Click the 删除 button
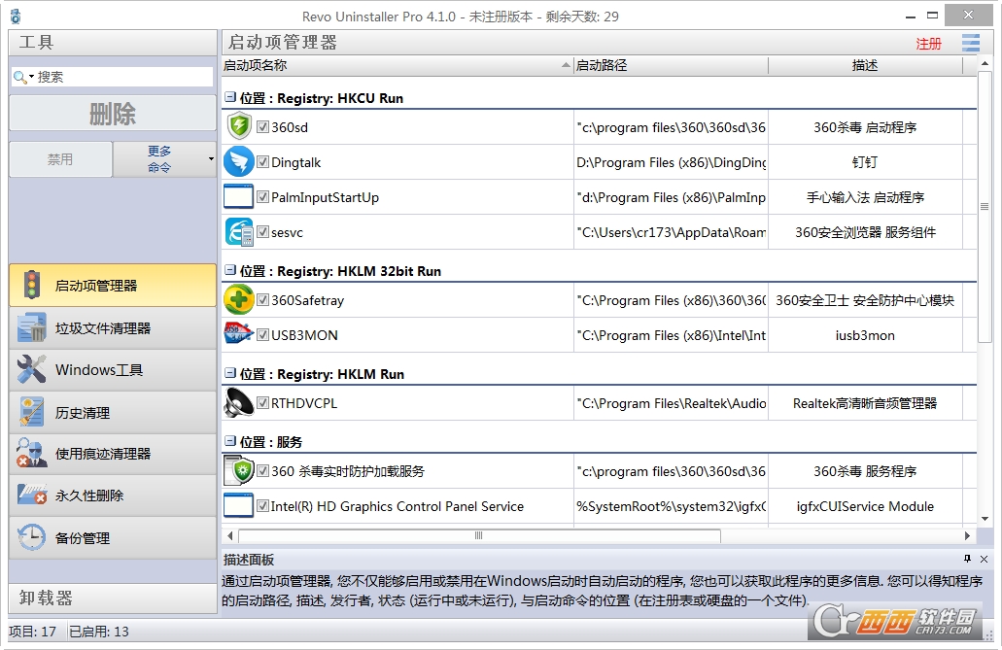Viewport: 1002px width, 650px height. click(x=113, y=114)
